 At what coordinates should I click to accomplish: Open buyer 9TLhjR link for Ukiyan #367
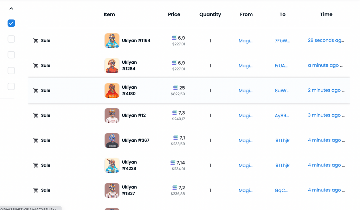pos(282,140)
